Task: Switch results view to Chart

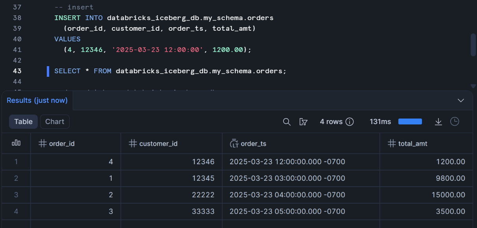Action: click(55, 122)
